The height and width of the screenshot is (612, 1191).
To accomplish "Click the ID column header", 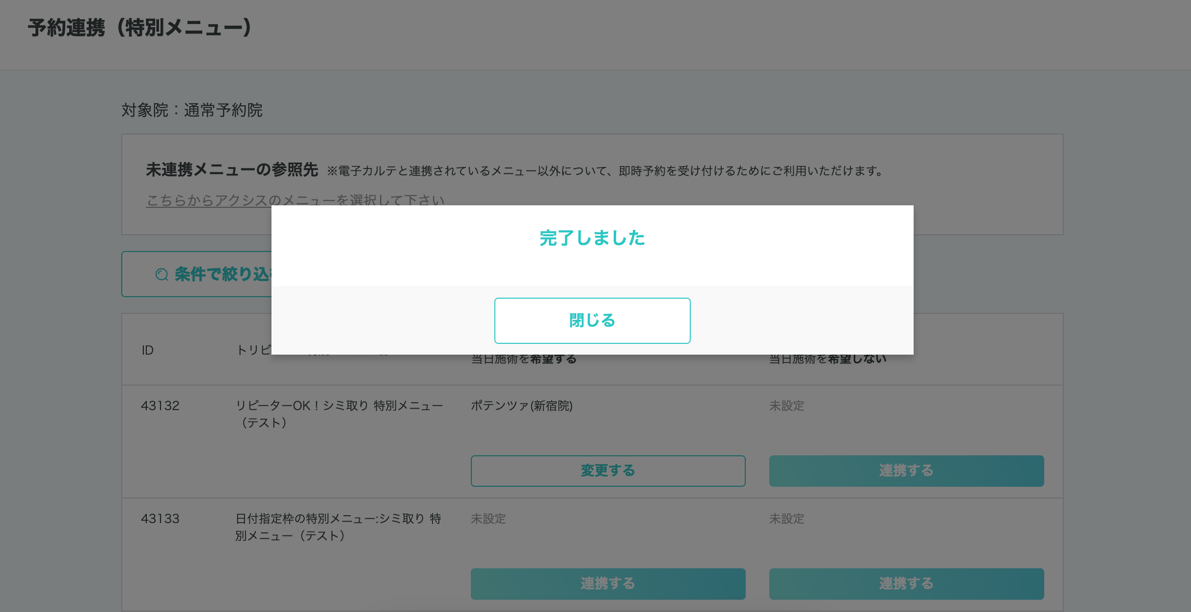I will 148,350.
